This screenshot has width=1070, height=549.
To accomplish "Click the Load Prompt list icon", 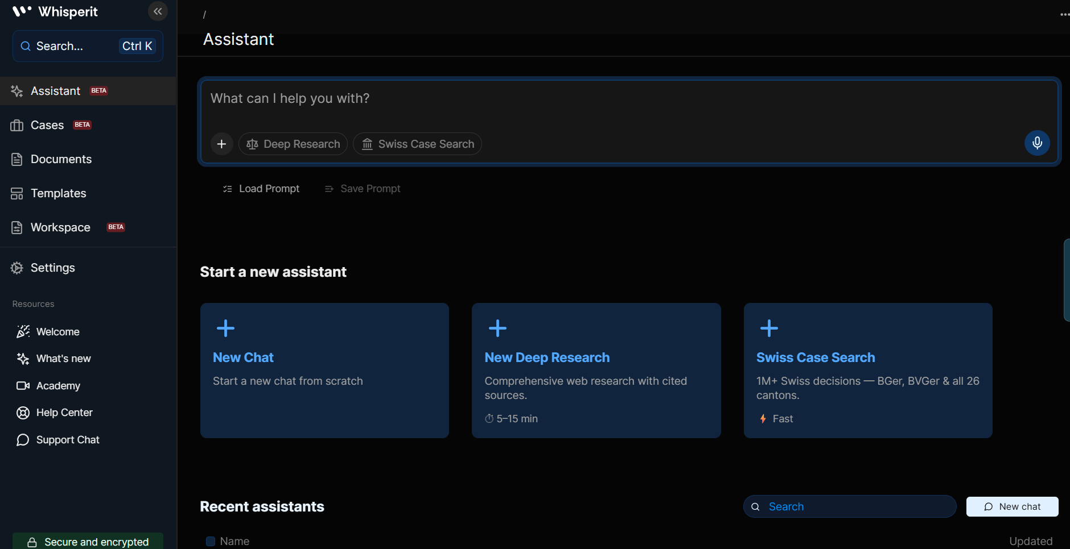I will [227, 189].
